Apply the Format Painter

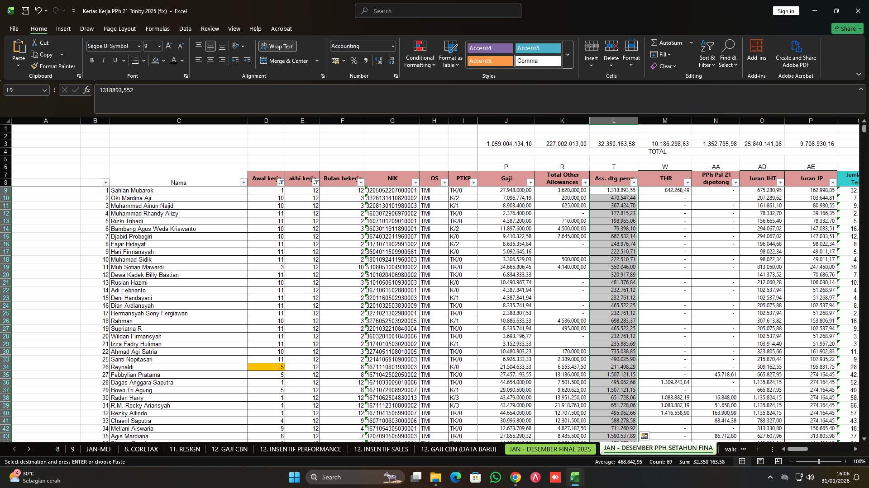(53, 66)
